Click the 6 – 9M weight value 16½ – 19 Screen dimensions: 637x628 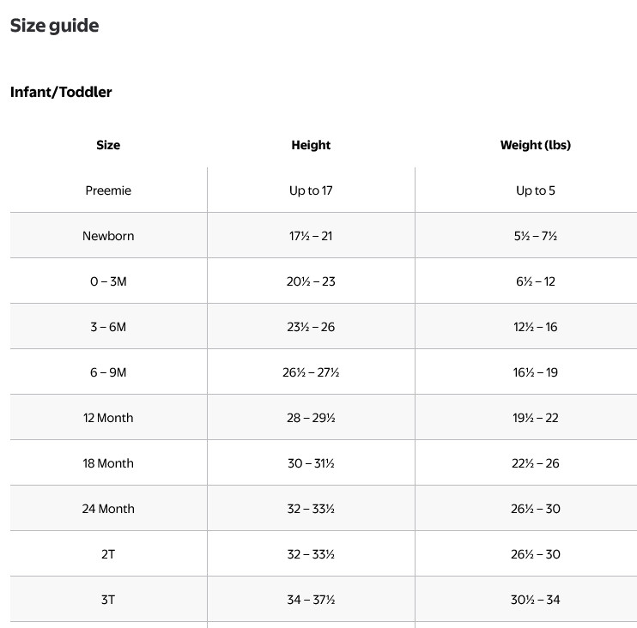click(535, 372)
